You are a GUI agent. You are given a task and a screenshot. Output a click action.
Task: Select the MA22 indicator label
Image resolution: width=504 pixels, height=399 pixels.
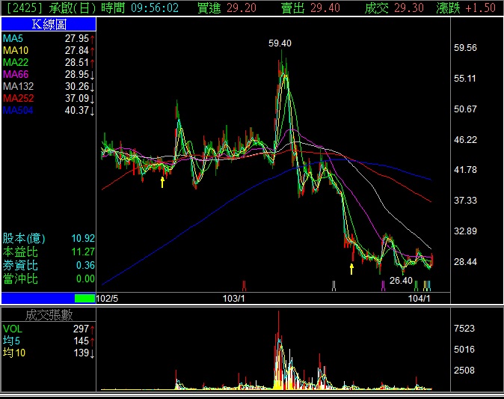16,62
